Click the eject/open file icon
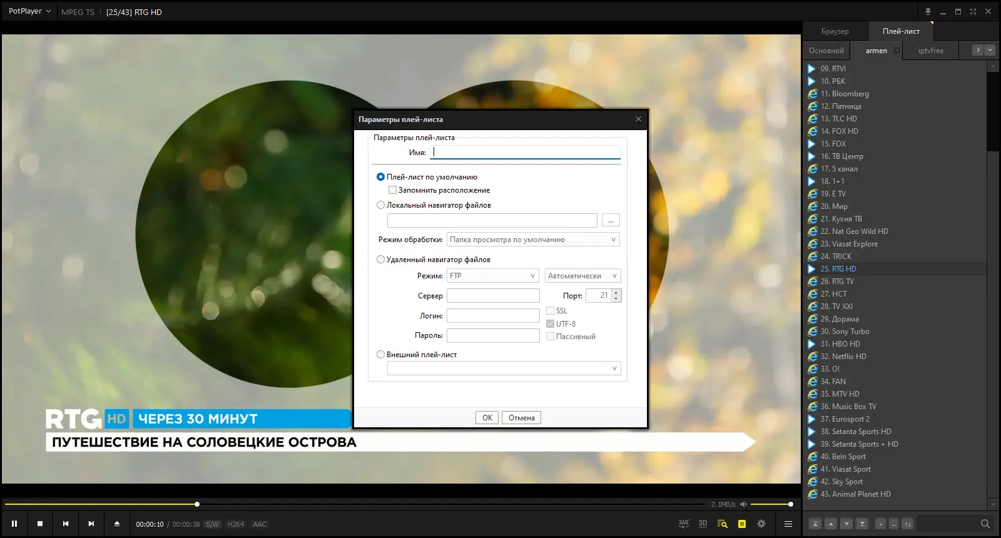The width and height of the screenshot is (1001, 538). click(116, 524)
